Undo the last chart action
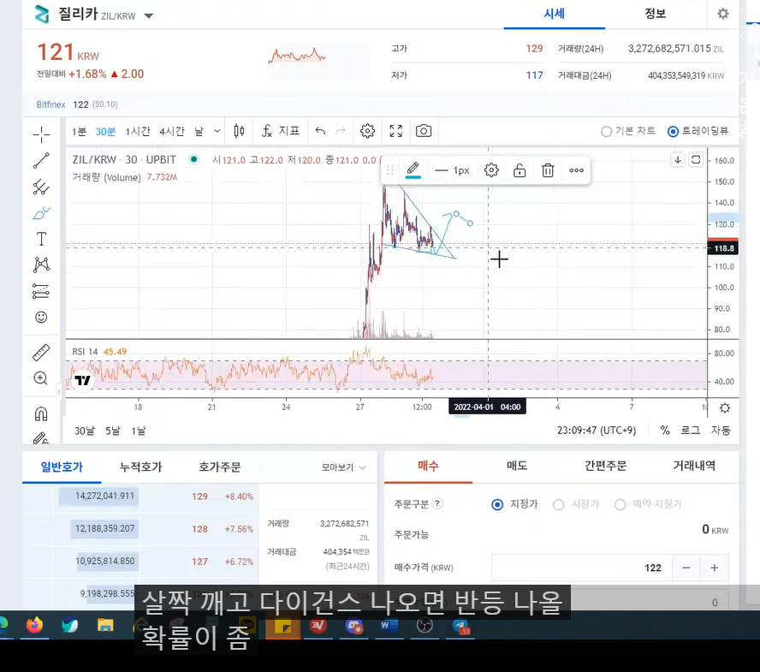This screenshot has width=760, height=672. pyautogui.click(x=320, y=131)
